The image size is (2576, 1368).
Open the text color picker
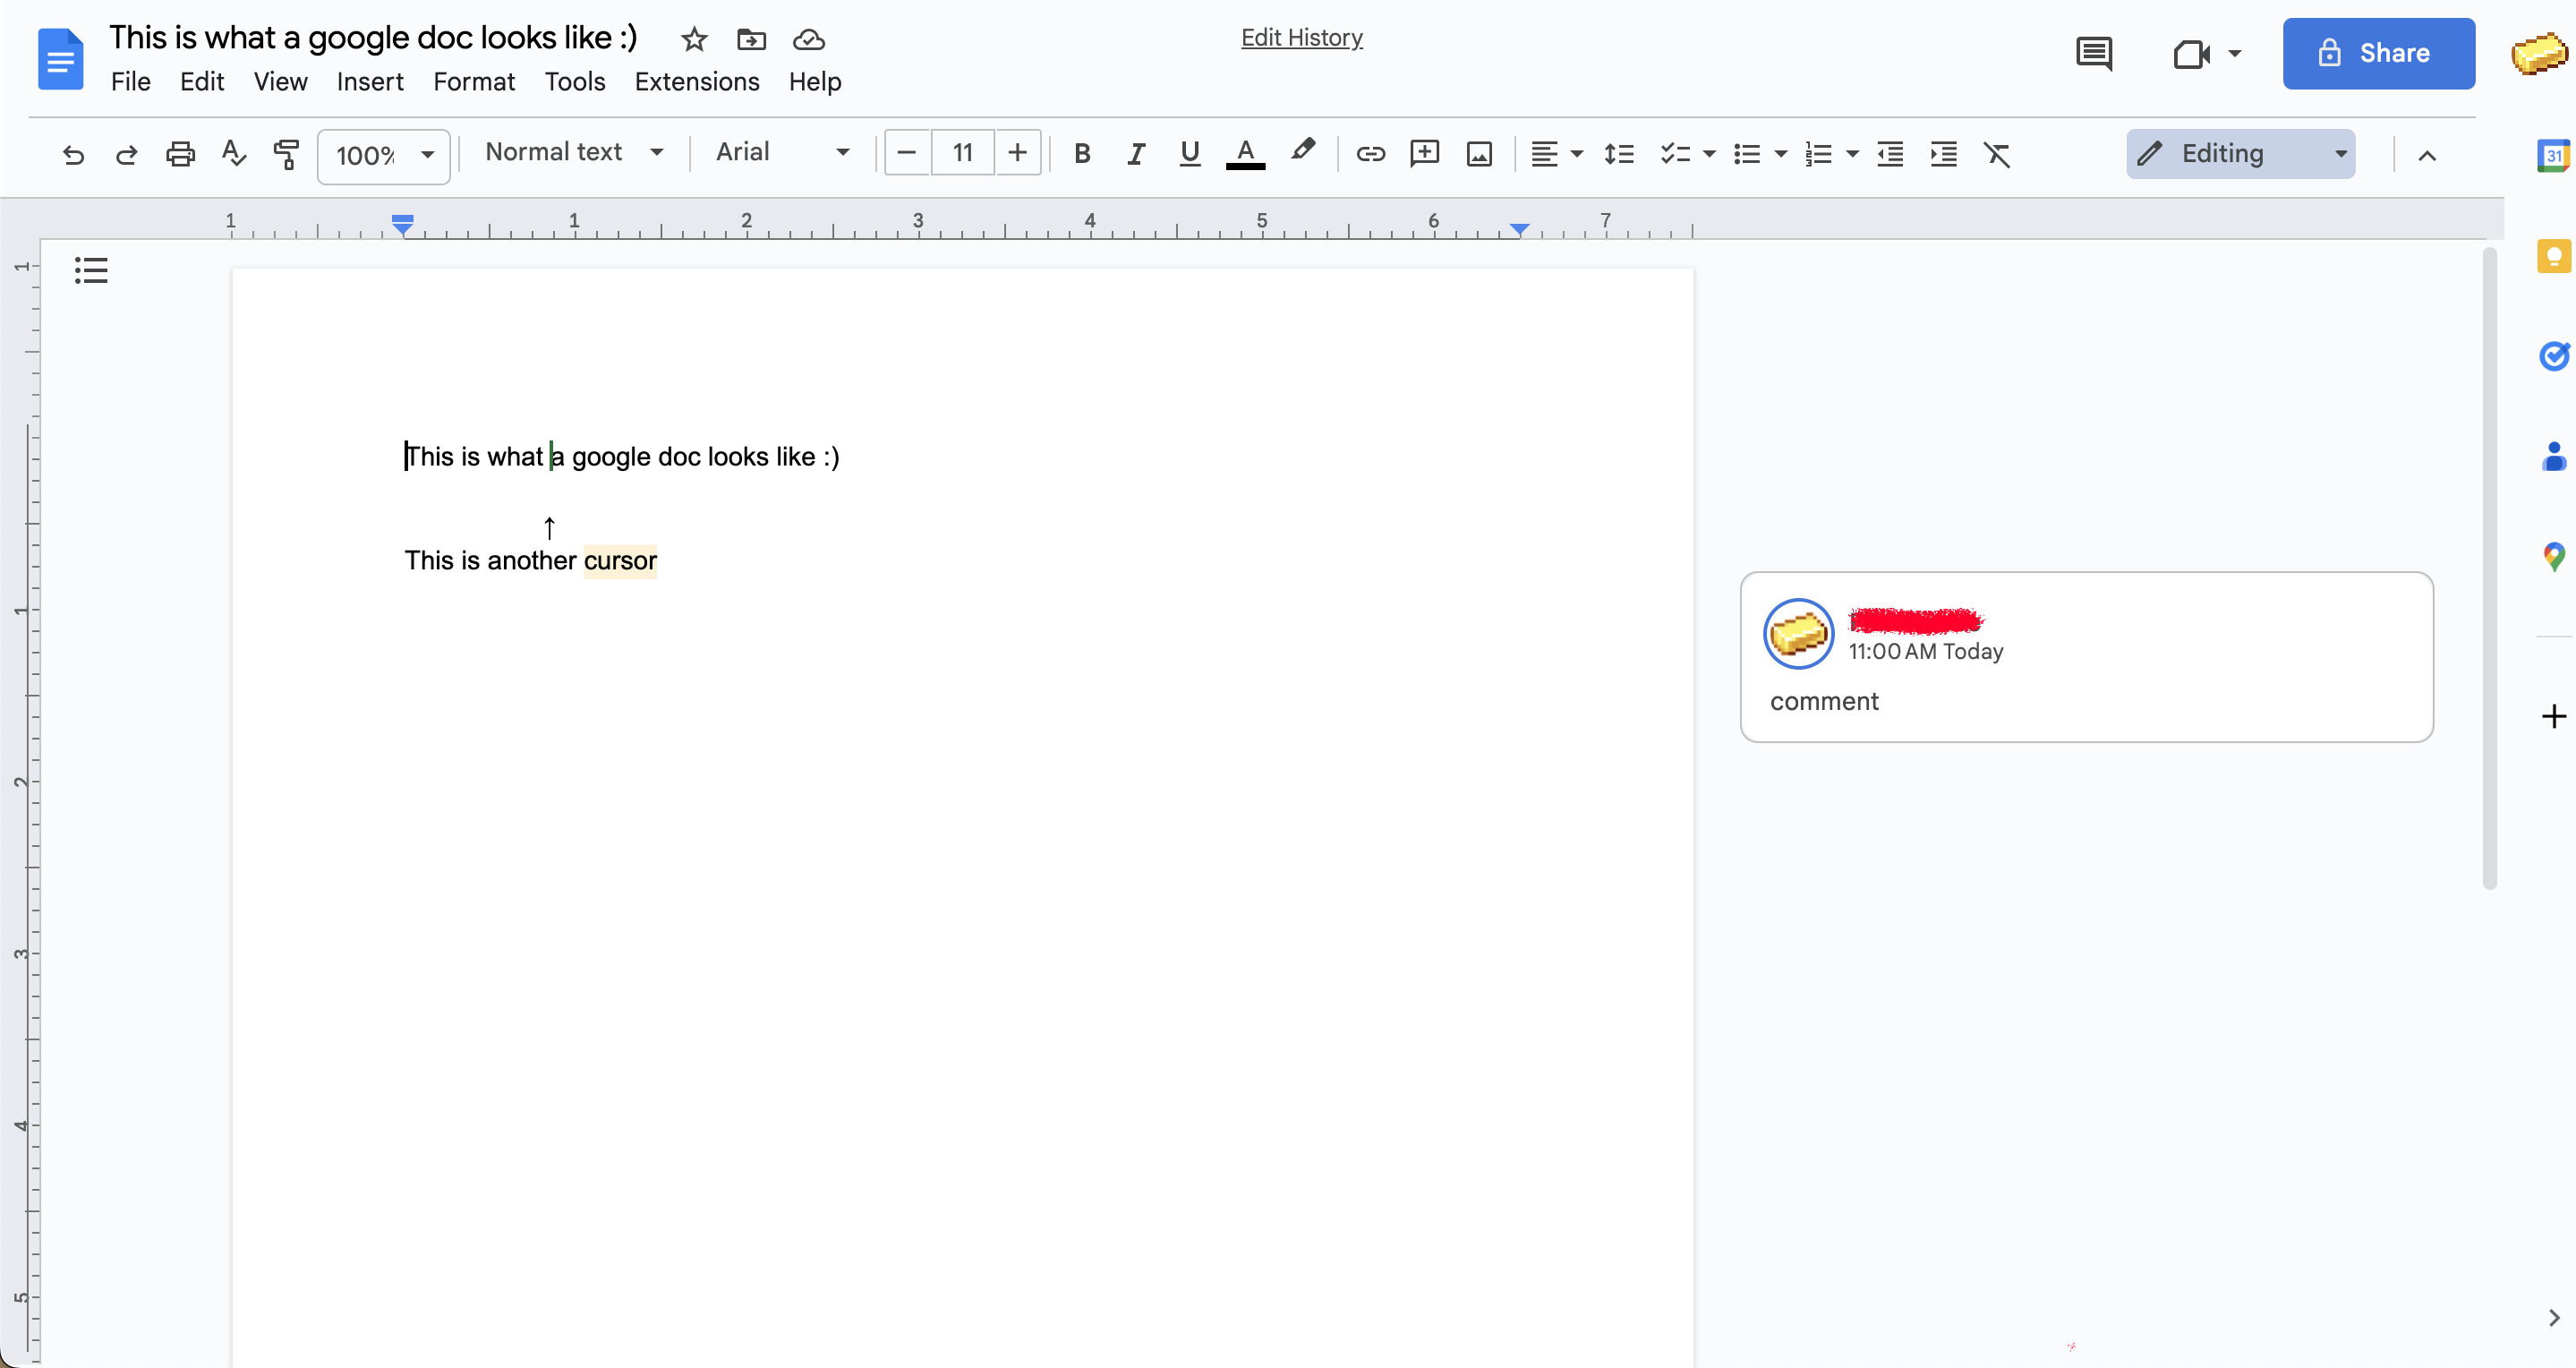(x=1245, y=154)
